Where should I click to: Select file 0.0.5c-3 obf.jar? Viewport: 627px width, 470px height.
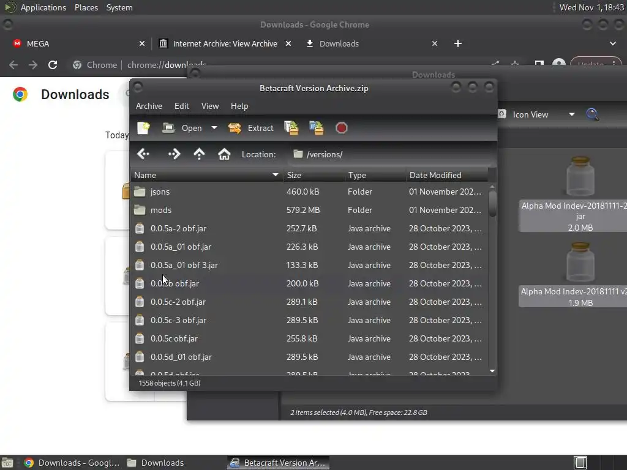pyautogui.click(x=309, y=321)
